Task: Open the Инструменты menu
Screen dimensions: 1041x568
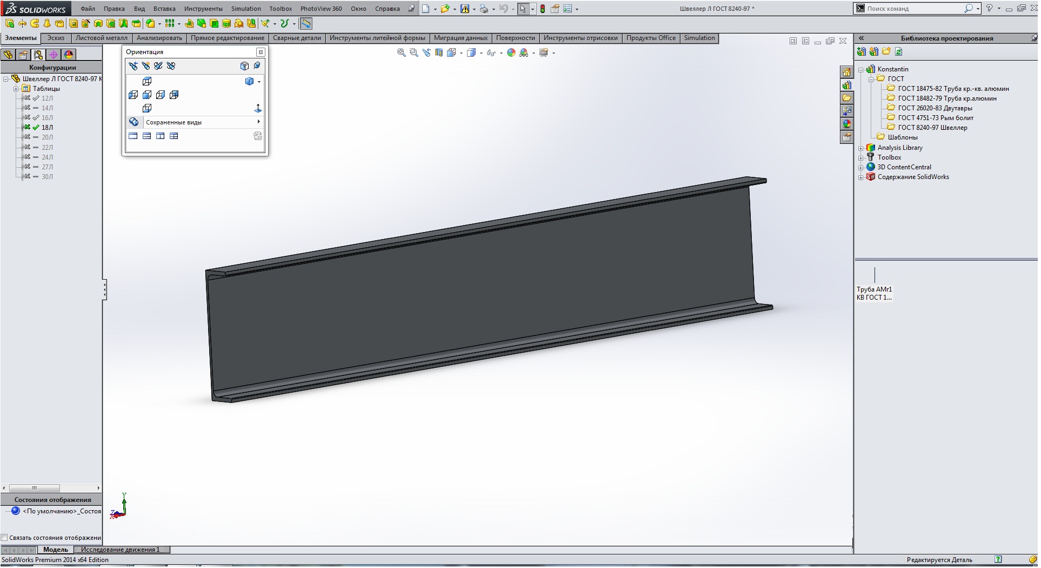Action: pos(203,9)
